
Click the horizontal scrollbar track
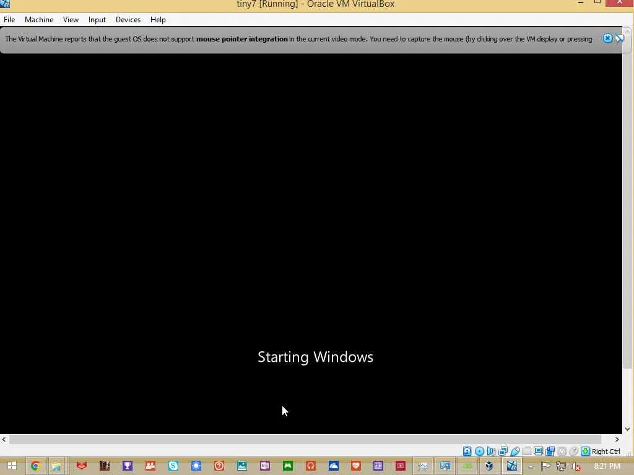pos(305,439)
